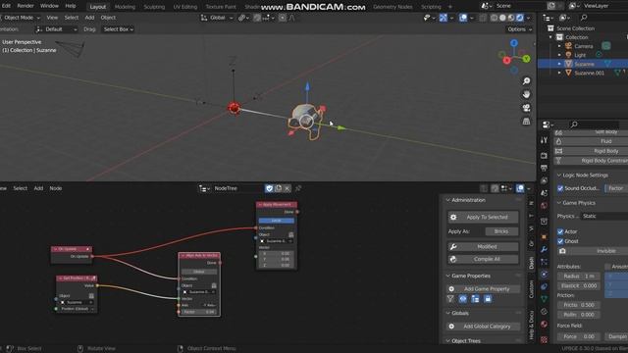The image size is (628, 353).
Task: Click the zoom magnifier icon in viewport
Action: (526, 81)
